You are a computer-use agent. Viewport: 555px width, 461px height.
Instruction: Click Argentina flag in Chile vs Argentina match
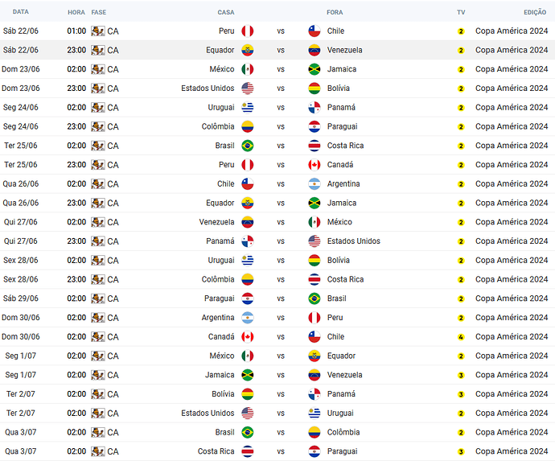(x=314, y=184)
